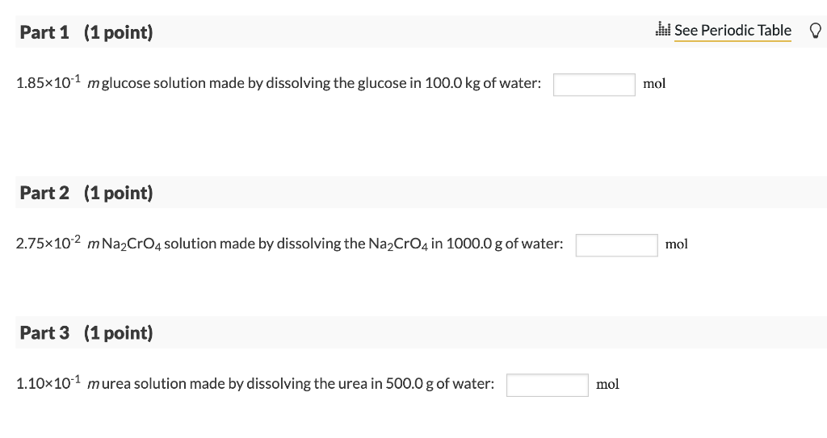Click the glucose moles answer field
Screen dimensions: 827x438
[x=594, y=84]
